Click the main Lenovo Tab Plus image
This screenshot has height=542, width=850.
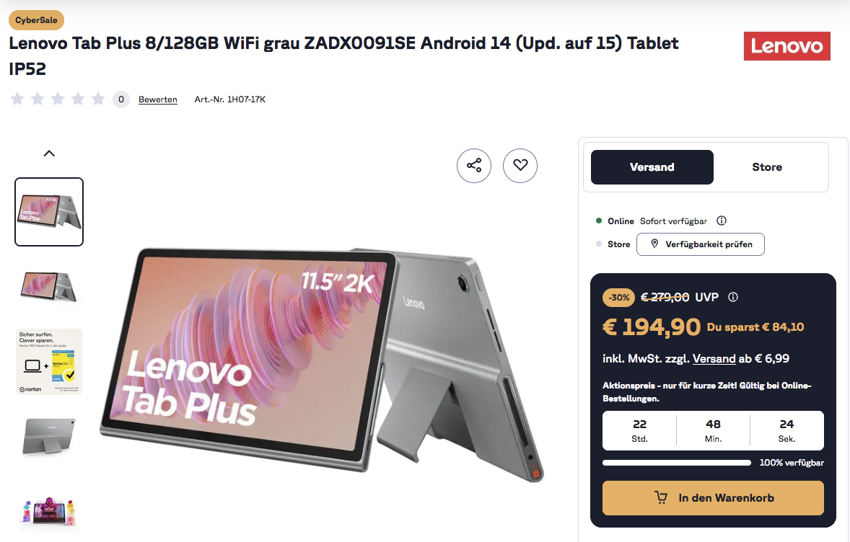point(322,364)
